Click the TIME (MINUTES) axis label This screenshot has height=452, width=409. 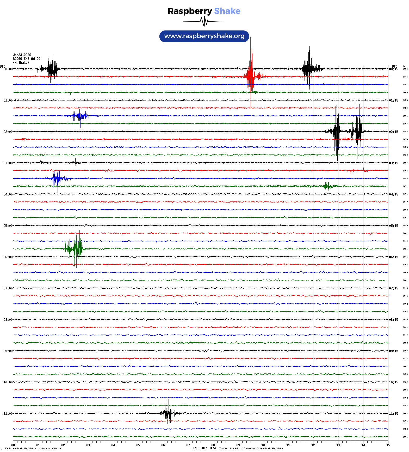pos(203,448)
